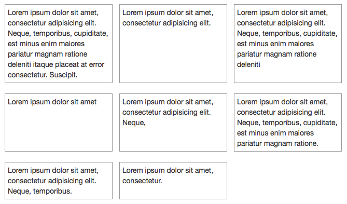Select the lone word 'consectetur.' in the bottom-middle box
The image size is (347, 204).
tap(142, 181)
